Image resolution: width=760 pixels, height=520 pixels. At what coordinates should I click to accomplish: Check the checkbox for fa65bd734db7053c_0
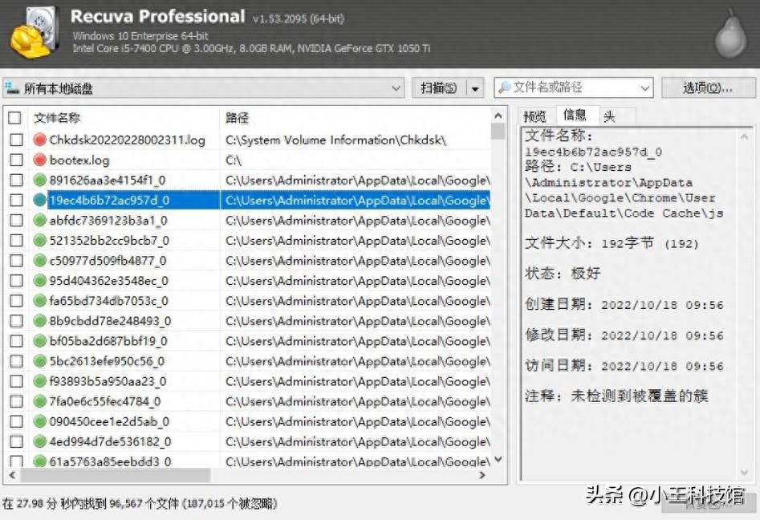[x=17, y=301]
